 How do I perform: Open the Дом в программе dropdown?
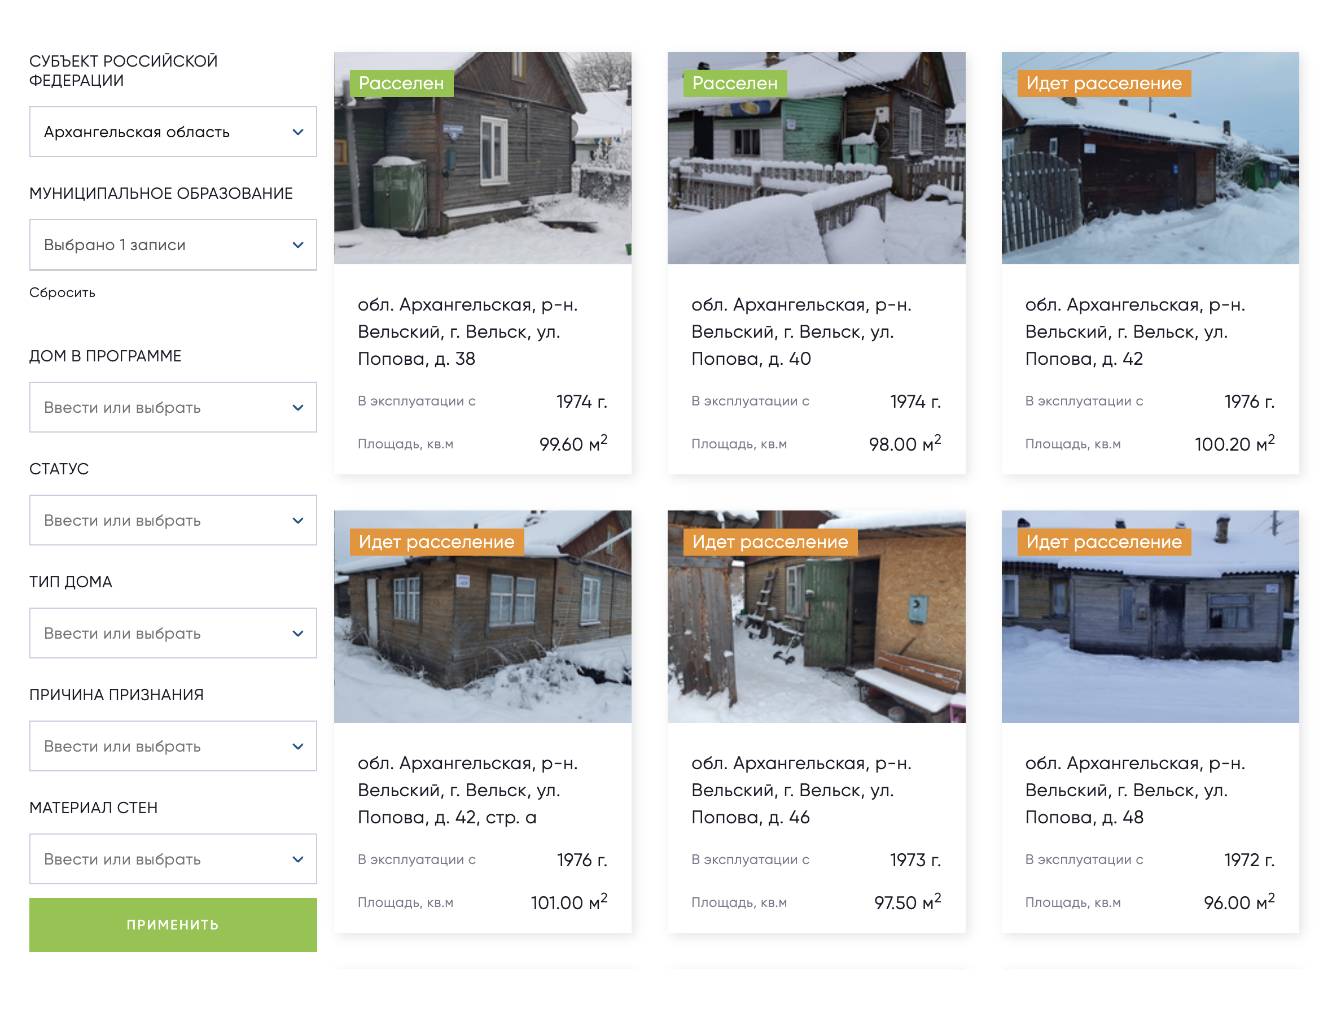[x=172, y=407]
